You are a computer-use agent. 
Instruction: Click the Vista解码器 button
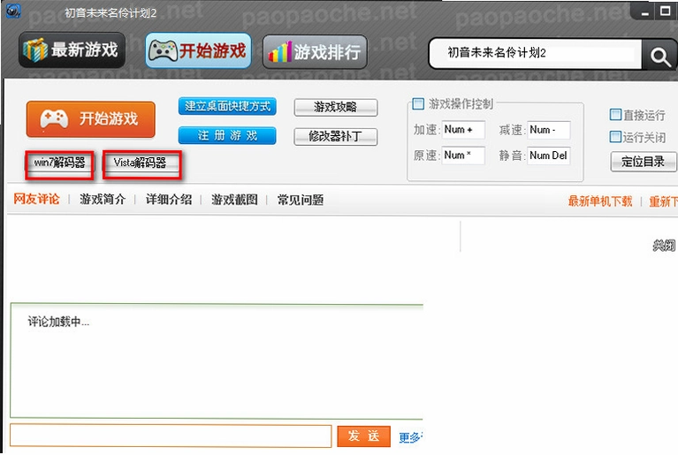(141, 163)
